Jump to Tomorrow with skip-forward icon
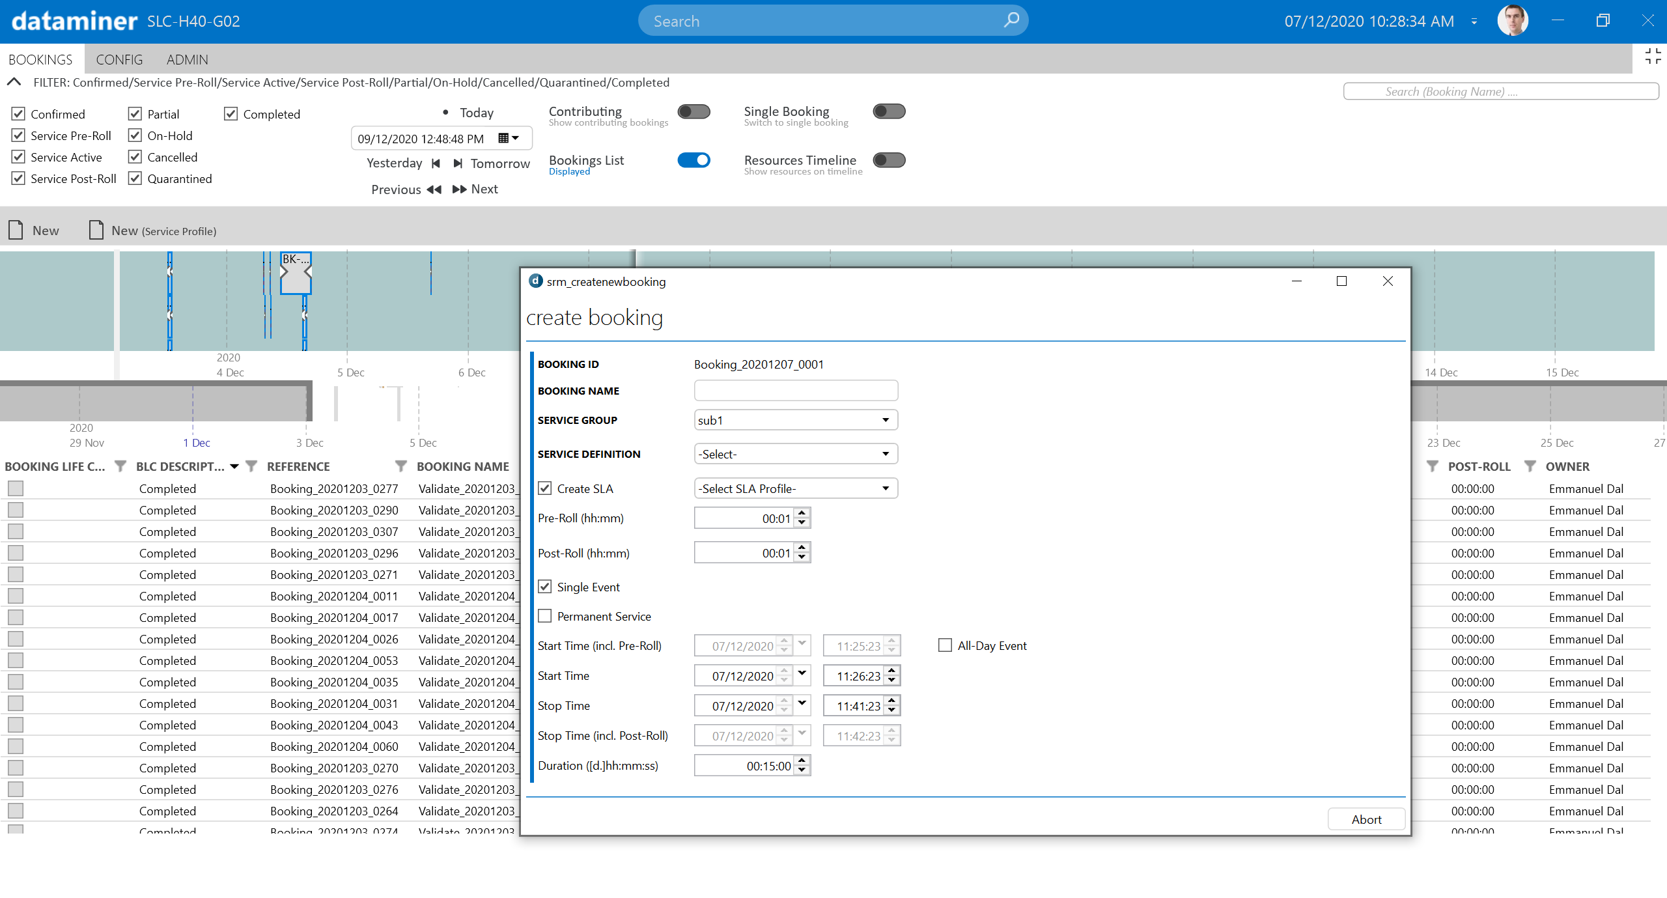The width and height of the screenshot is (1667, 898). click(x=458, y=163)
